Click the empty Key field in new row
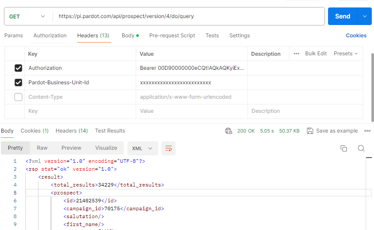 pyautogui.click(x=80, y=111)
